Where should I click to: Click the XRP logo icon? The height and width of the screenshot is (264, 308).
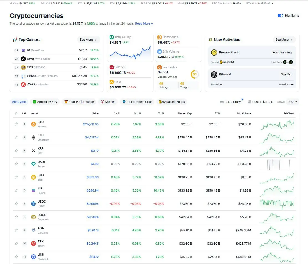[x=33, y=151]
